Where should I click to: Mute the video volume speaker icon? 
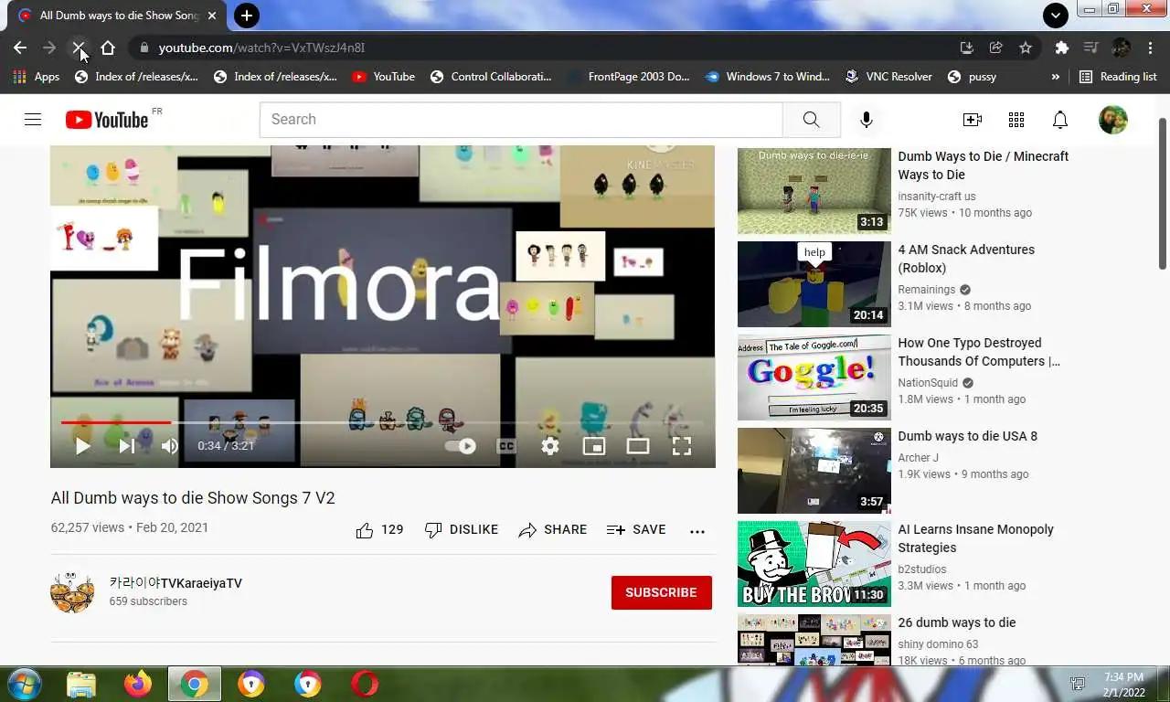pos(170,446)
